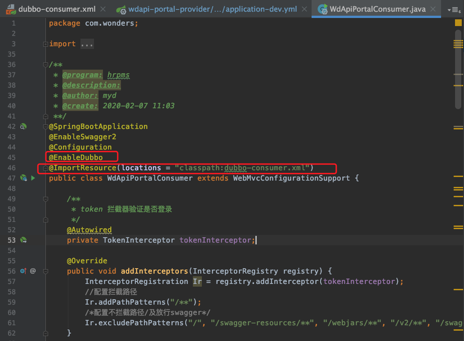Collapse the @ImportResource fold at line 46
This screenshot has height=341, width=464.
click(x=45, y=168)
